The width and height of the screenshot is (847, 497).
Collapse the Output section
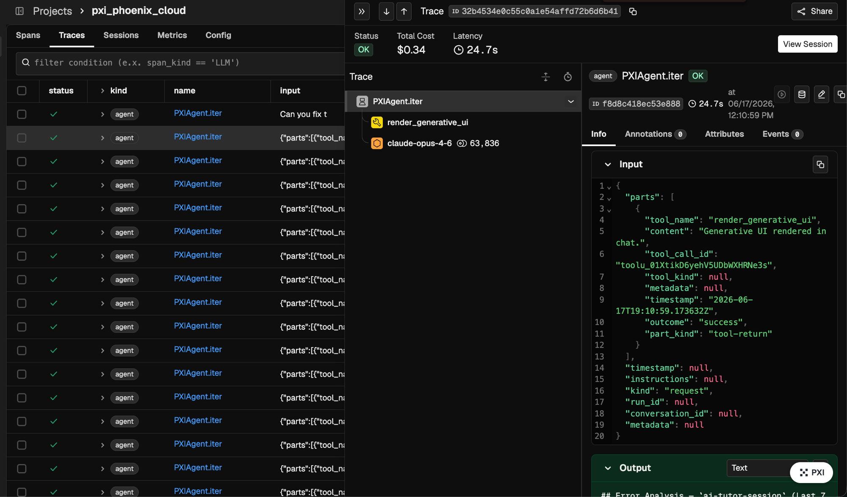[608, 468]
